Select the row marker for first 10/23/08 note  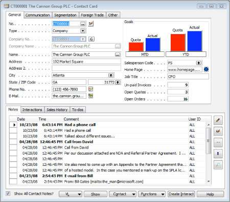tap(13, 125)
